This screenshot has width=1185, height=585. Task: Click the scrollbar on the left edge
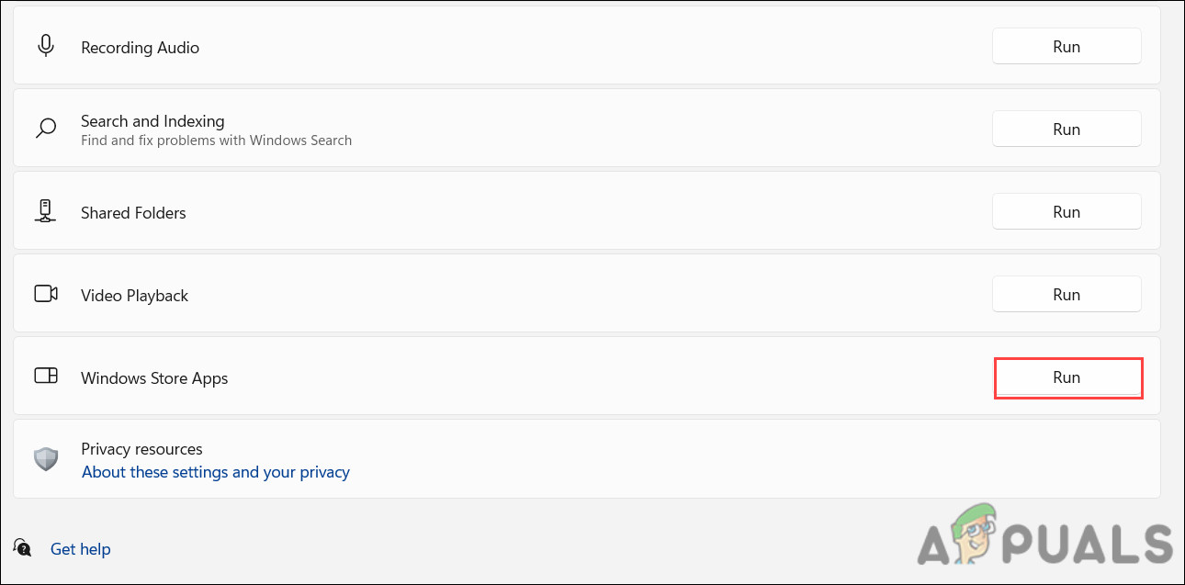click(x=4, y=292)
